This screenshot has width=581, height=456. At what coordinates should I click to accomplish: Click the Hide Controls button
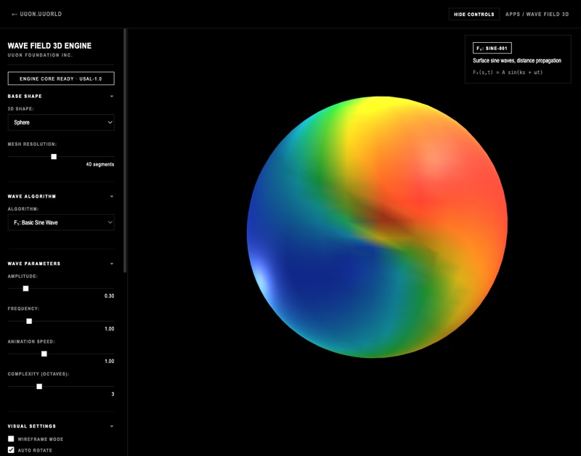474,14
